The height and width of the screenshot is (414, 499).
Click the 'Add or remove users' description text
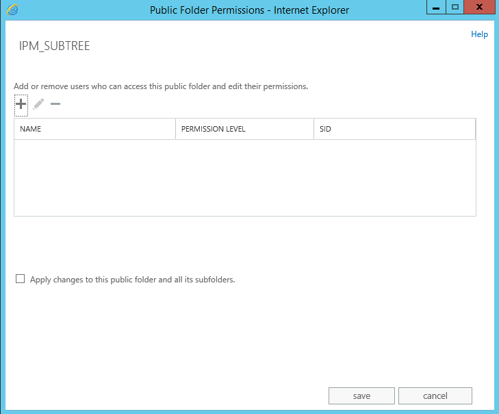click(161, 86)
